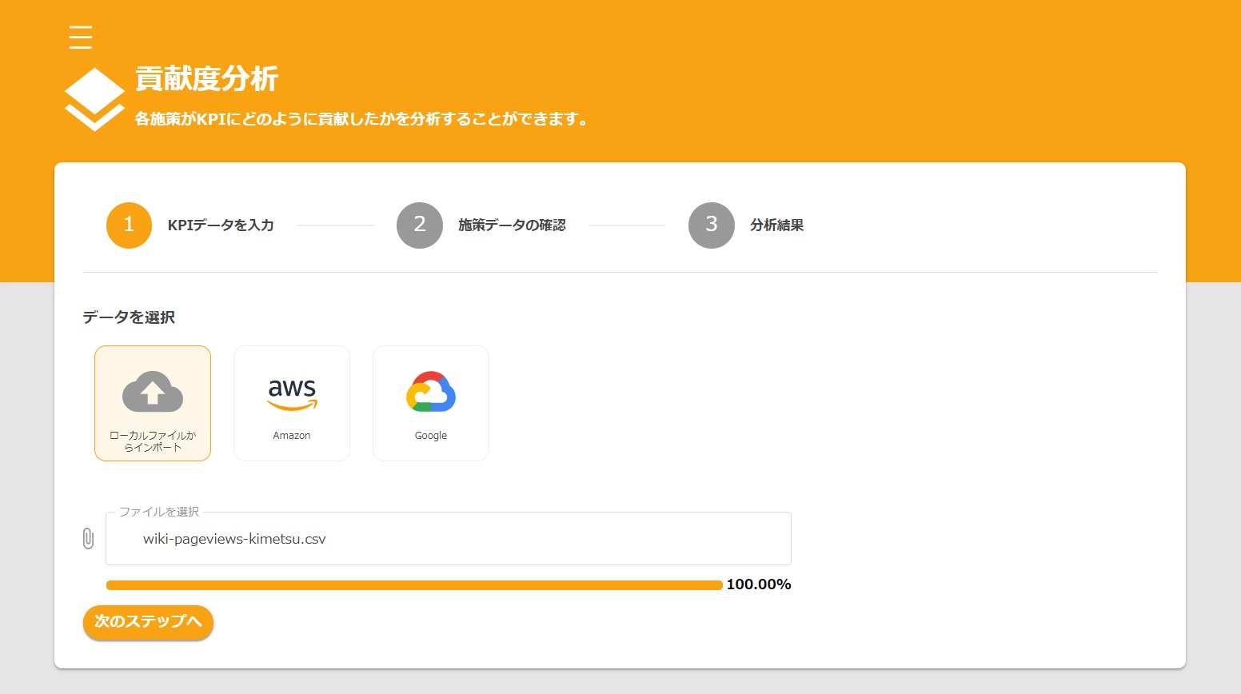This screenshot has width=1241, height=694.
Task: Click the 貢献度分析 page title
Action: pos(206,79)
